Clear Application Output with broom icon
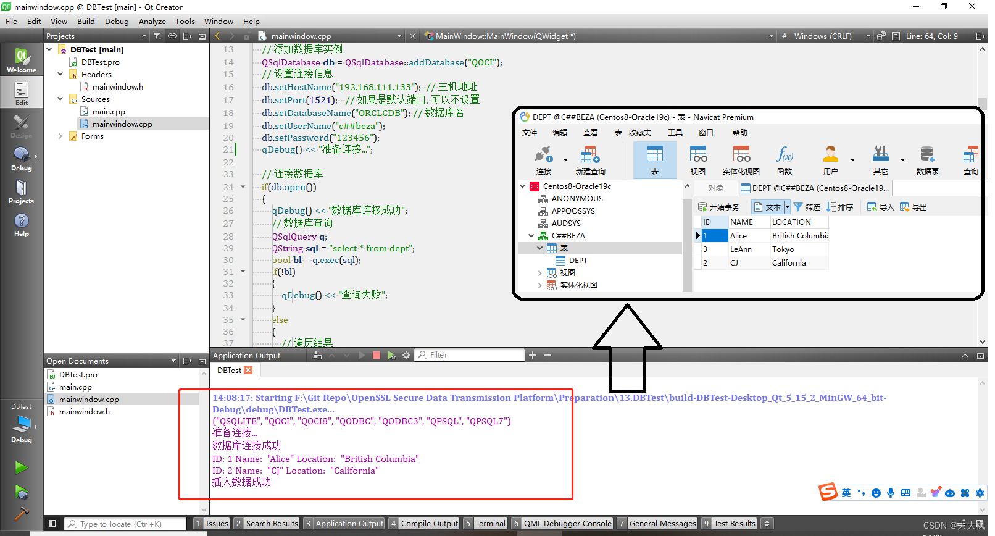This screenshot has width=995, height=536. click(317, 355)
